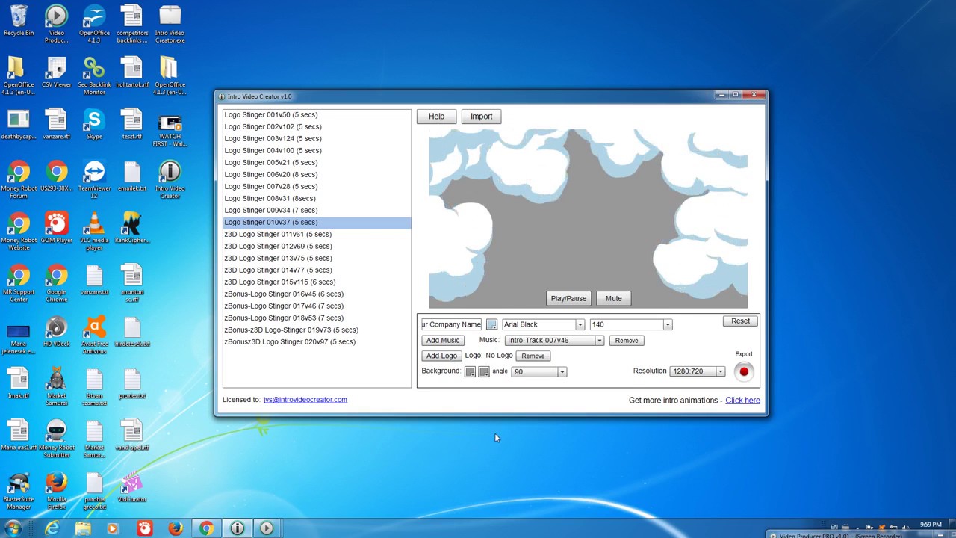Screen dimensions: 956x538
Task: Select Logo Stinger 002v102 (5 secs)
Action: coord(317,127)
